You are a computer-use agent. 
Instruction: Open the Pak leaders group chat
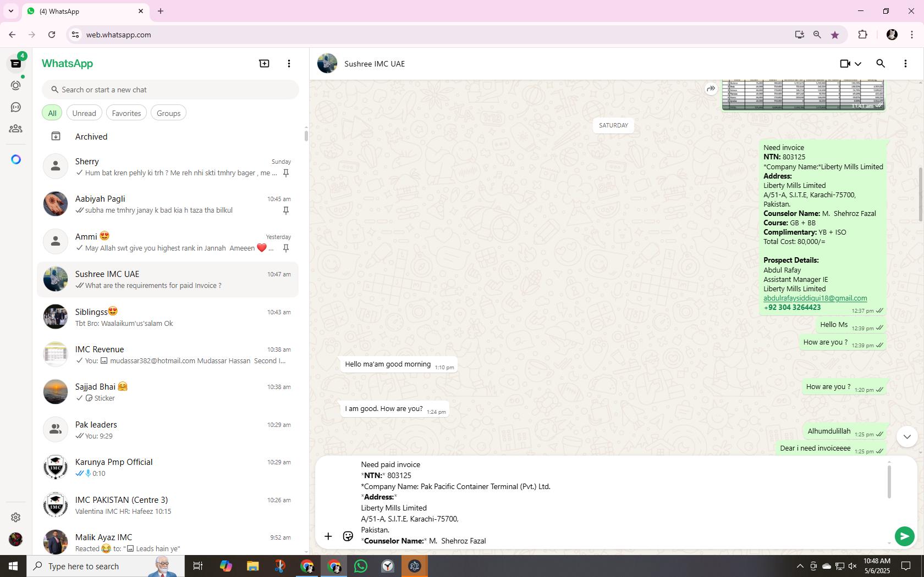point(168,430)
